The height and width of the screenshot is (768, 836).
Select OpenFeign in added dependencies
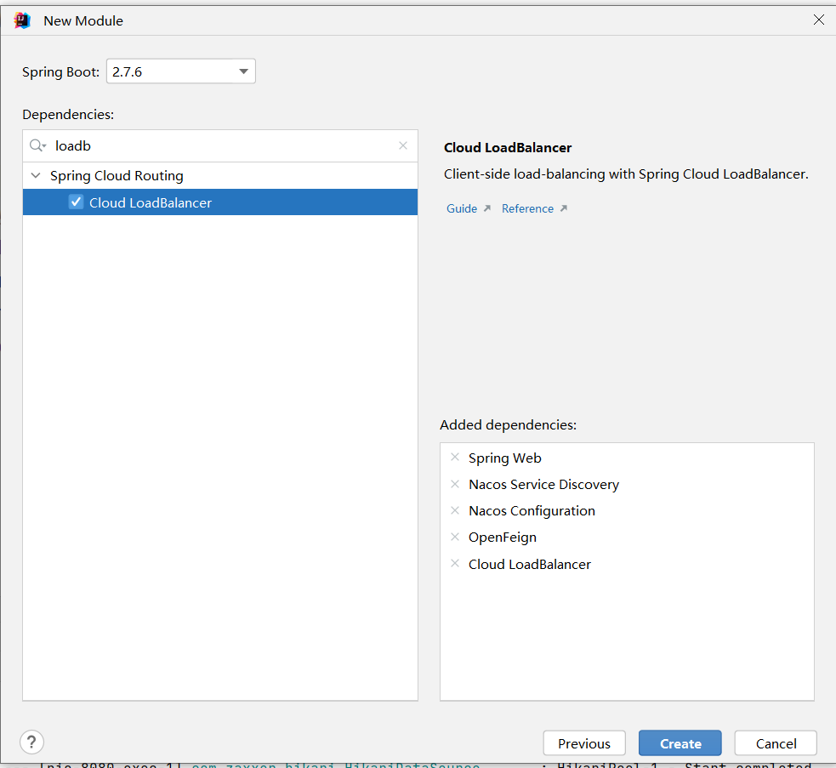pos(503,538)
